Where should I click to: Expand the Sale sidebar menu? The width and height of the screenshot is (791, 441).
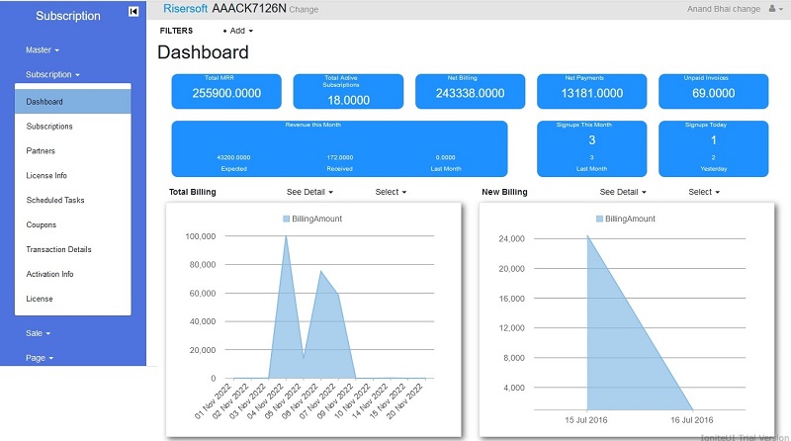[38, 333]
